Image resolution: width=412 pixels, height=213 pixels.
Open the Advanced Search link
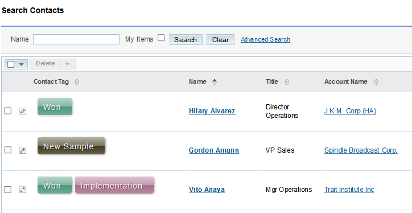tap(265, 39)
